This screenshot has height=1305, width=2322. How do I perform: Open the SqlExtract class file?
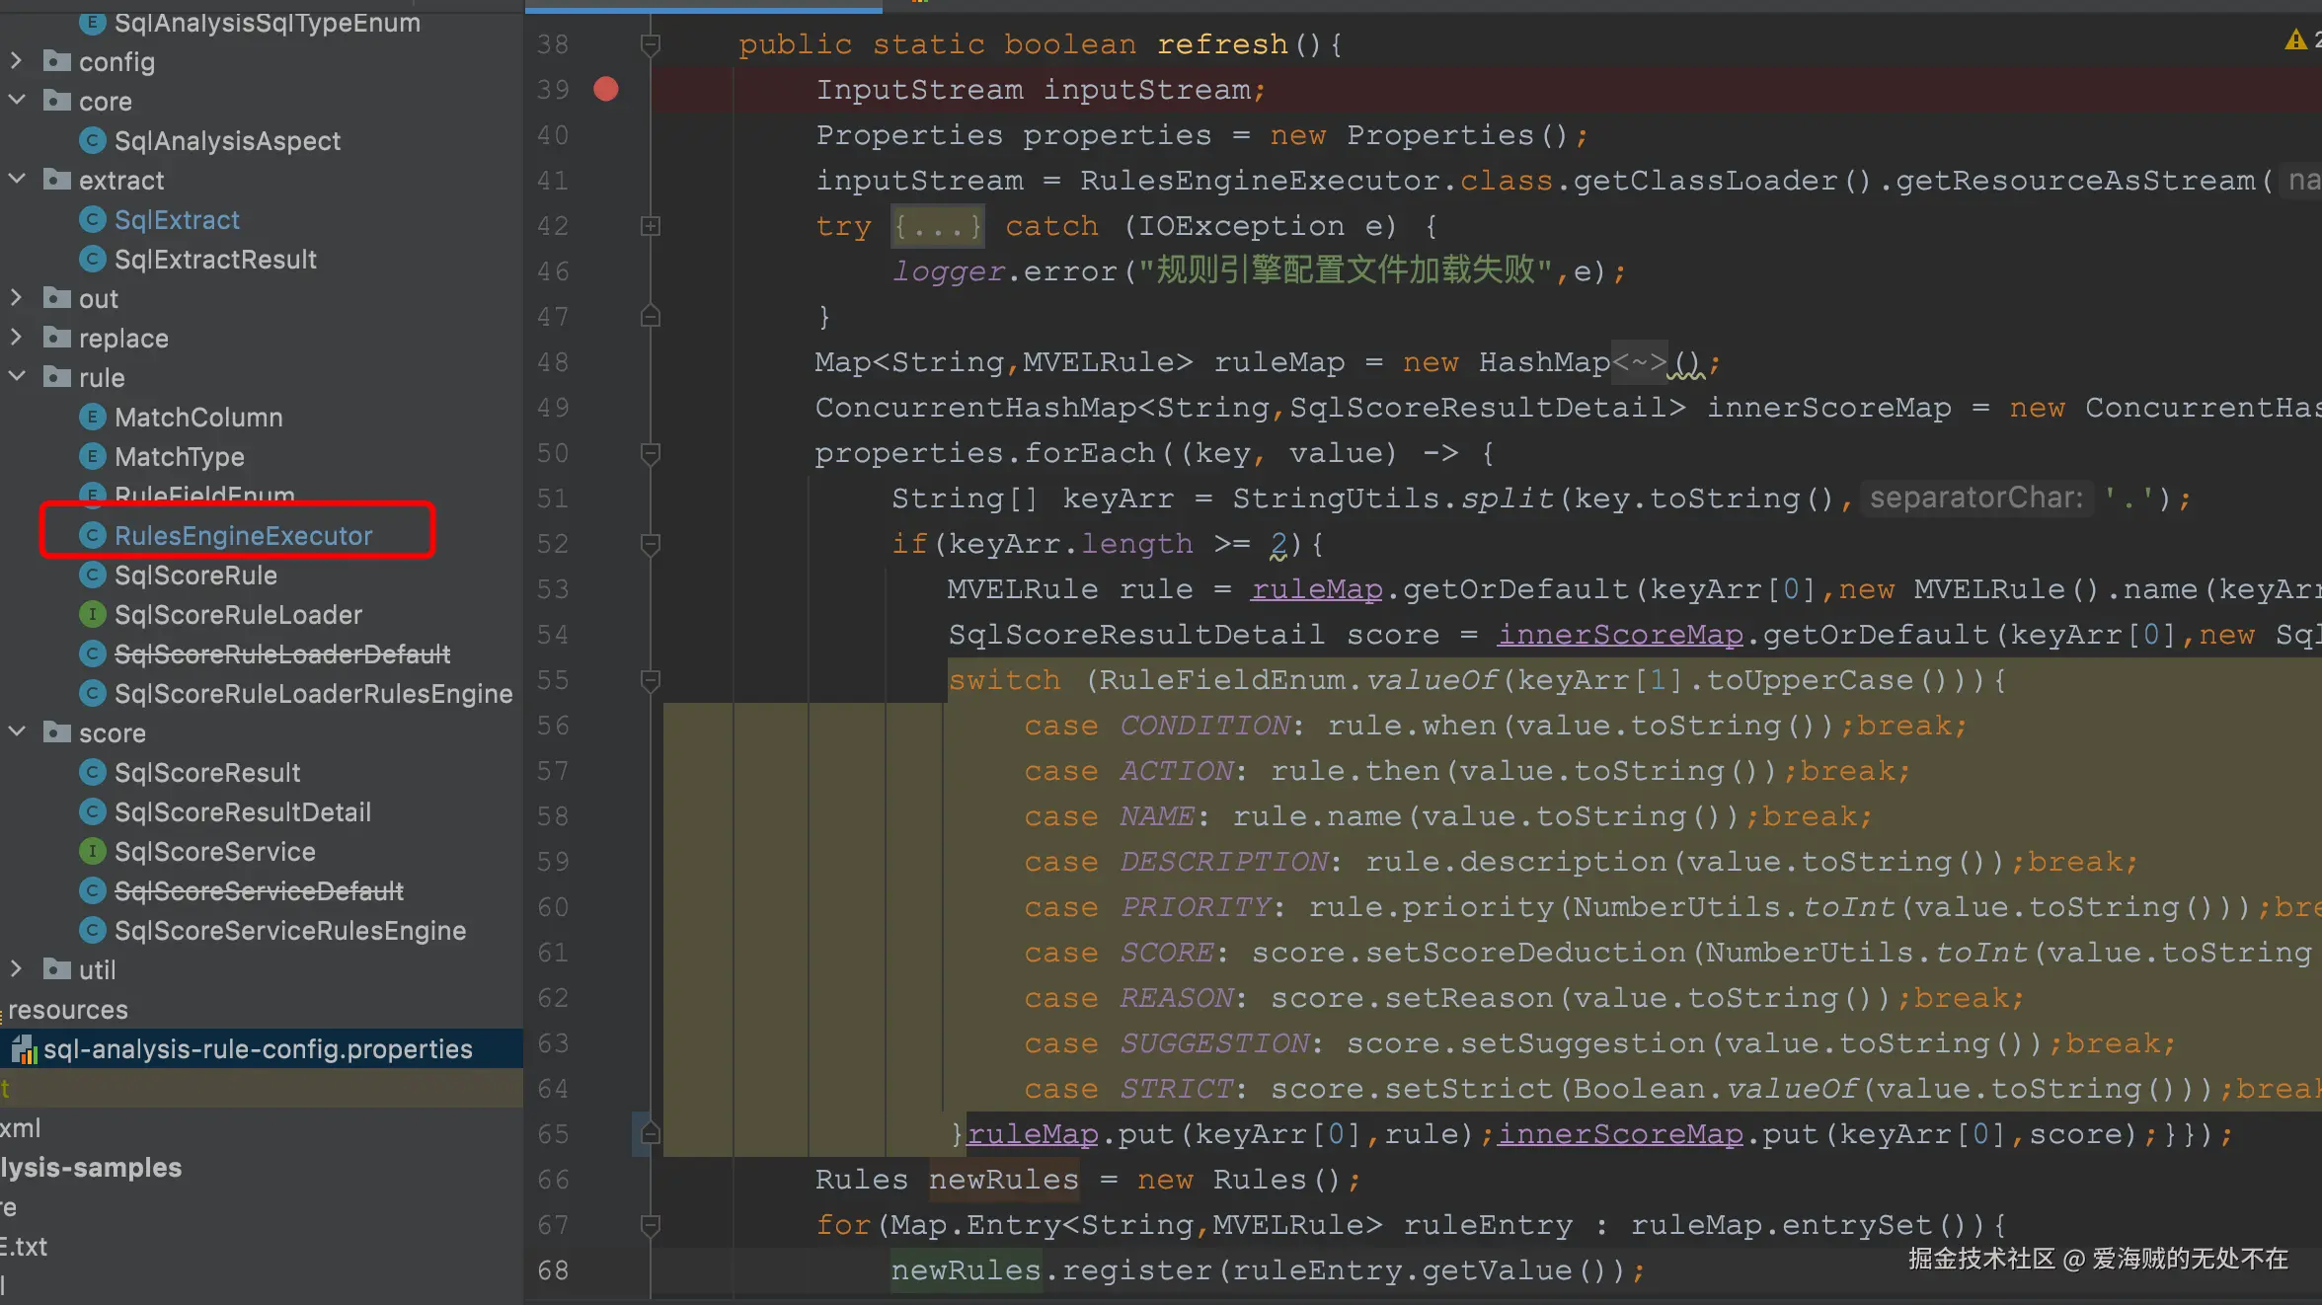177,220
